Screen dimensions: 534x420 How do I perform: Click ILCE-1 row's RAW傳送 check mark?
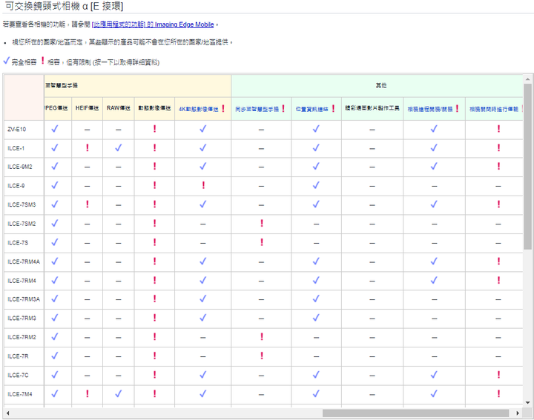pos(118,147)
